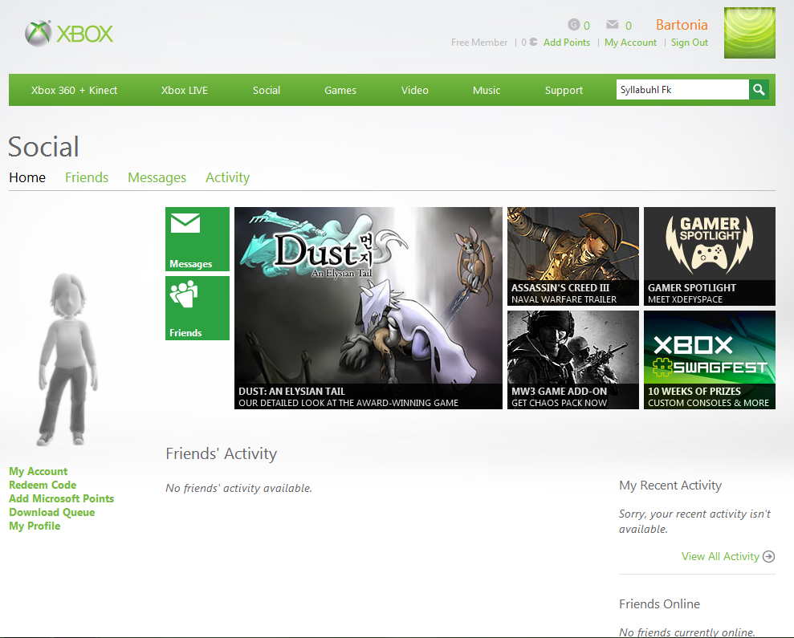Switch to the Friends tab
This screenshot has width=794, height=638.
click(x=87, y=177)
